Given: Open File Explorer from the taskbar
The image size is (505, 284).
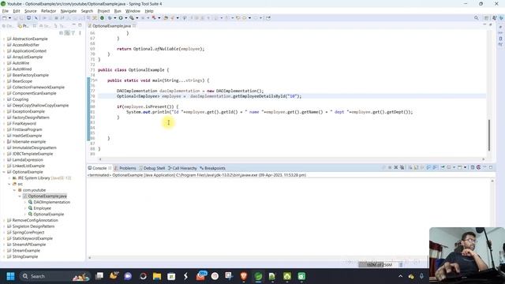Looking at the screenshot, I should point(157,276).
